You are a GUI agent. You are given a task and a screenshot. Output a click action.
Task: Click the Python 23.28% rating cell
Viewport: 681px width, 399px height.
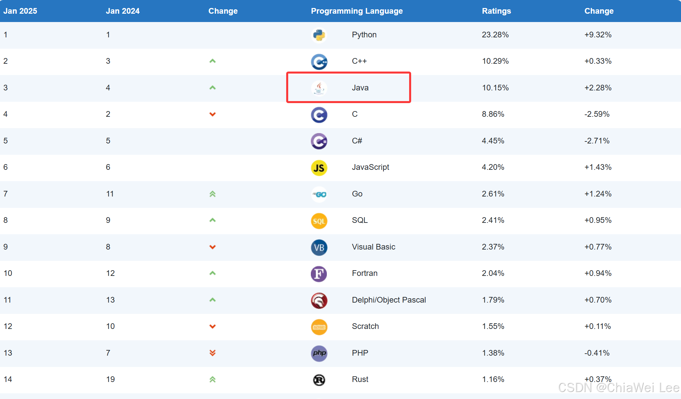495,35
